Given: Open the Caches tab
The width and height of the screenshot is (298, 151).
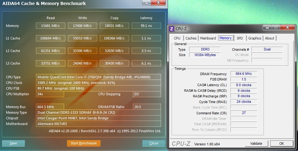Looking at the screenshot, I should tap(191, 38).
